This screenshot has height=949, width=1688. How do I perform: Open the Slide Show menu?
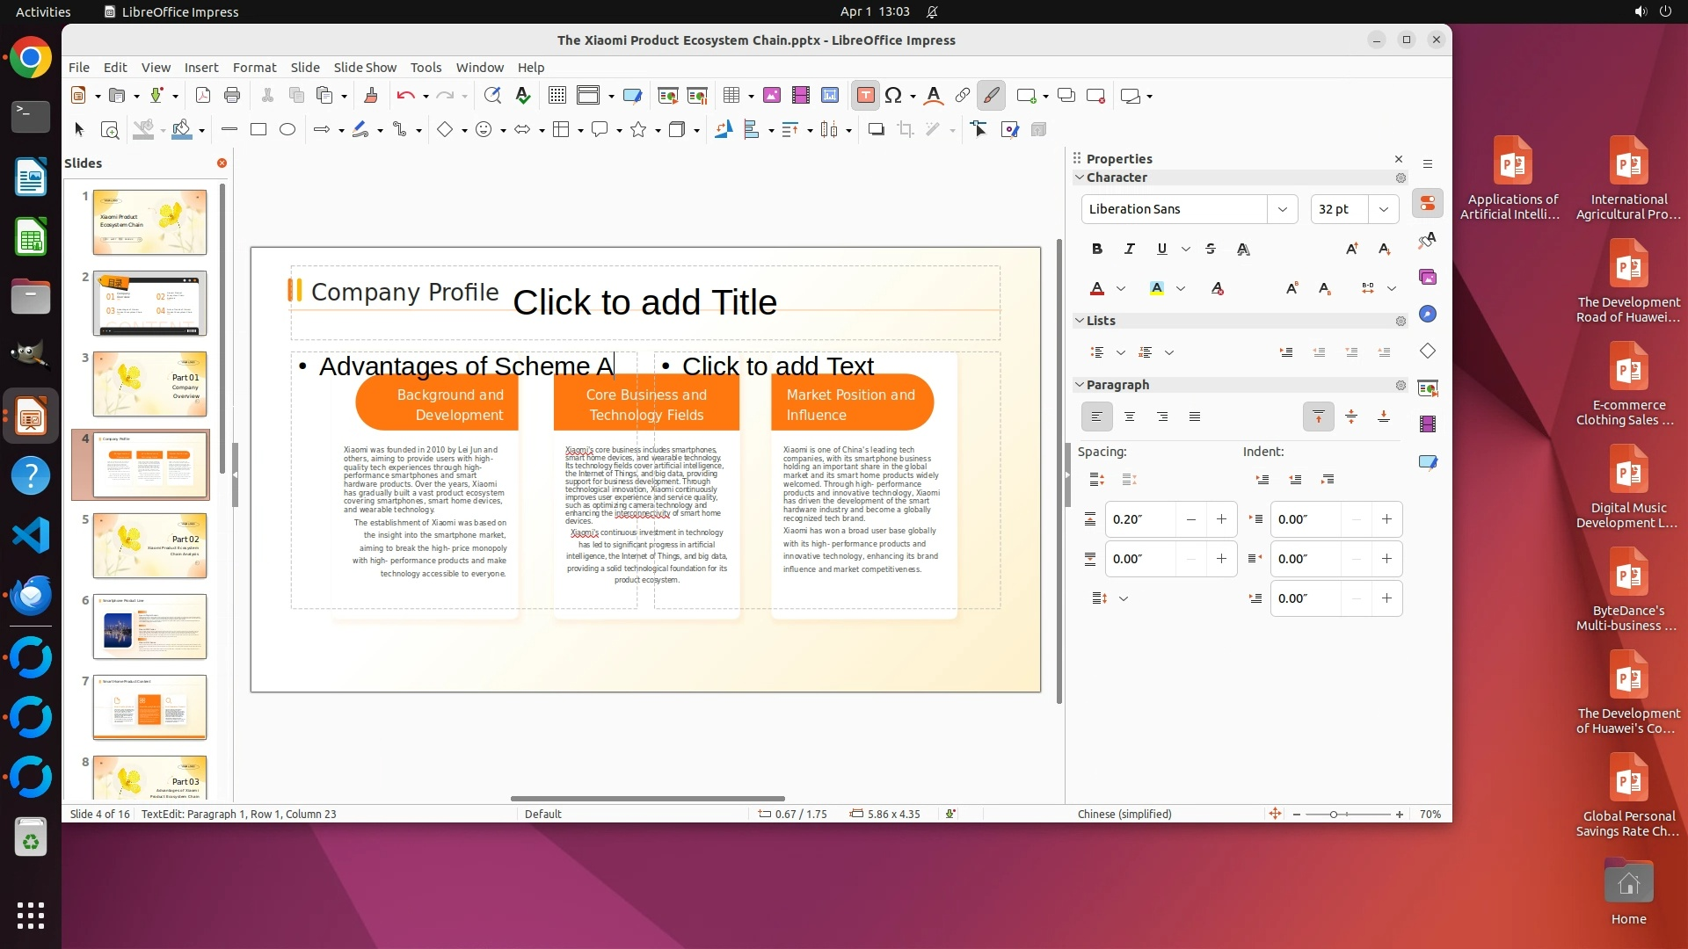coord(365,68)
